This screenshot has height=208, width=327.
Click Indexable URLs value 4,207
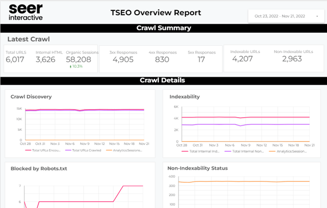(242, 59)
